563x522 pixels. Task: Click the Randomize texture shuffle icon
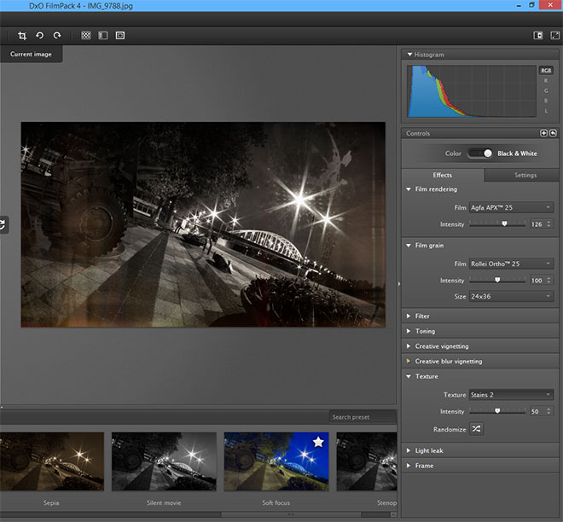pyautogui.click(x=477, y=429)
